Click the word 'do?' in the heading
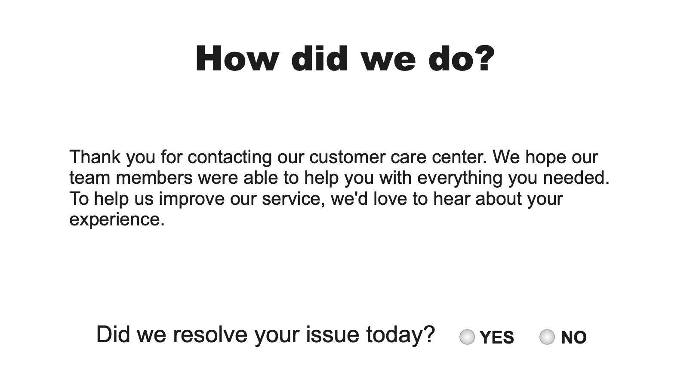The height and width of the screenshot is (371, 690). pos(462,58)
